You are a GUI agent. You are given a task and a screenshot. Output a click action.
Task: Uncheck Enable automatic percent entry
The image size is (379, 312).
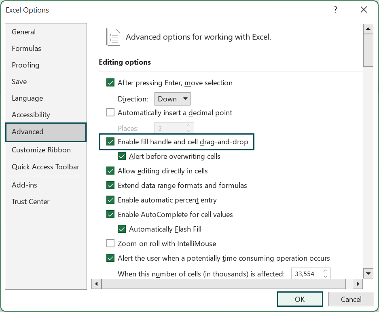[110, 200]
